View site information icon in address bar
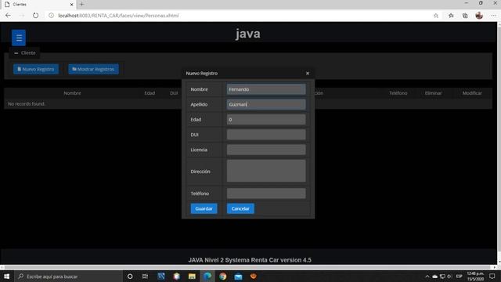Screen dimensions: 501x282 51,16
